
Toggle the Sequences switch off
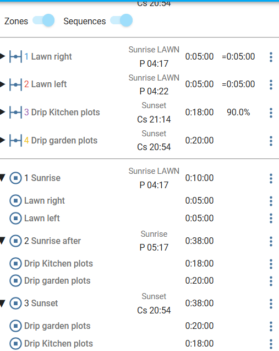tap(122, 20)
